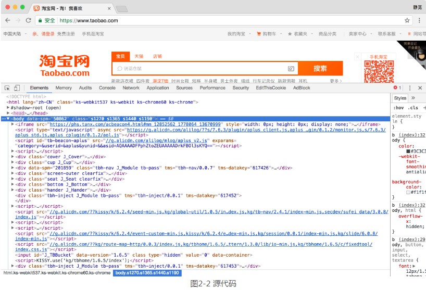Open the Security tab
The width and height of the screenshot is (426, 290).
[x=241, y=87]
